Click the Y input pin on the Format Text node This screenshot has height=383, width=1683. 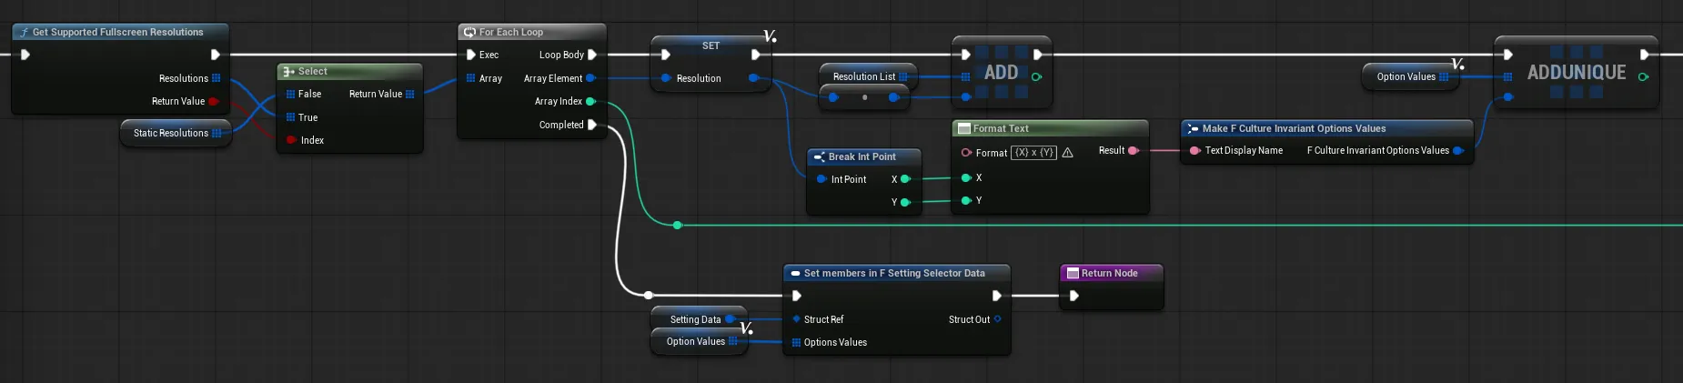tap(966, 200)
